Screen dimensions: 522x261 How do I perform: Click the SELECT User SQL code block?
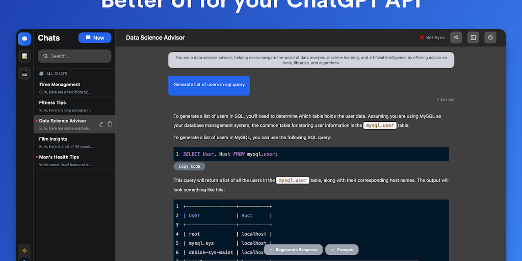pos(311,154)
